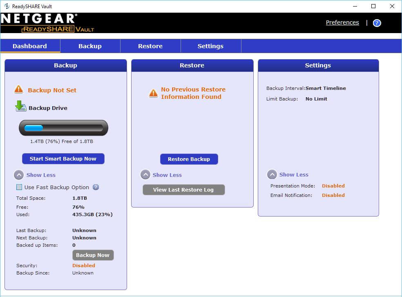Click the Backup Not Set warning icon
The height and width of the screenshot is (297, 402).
(x=19, y=89)
